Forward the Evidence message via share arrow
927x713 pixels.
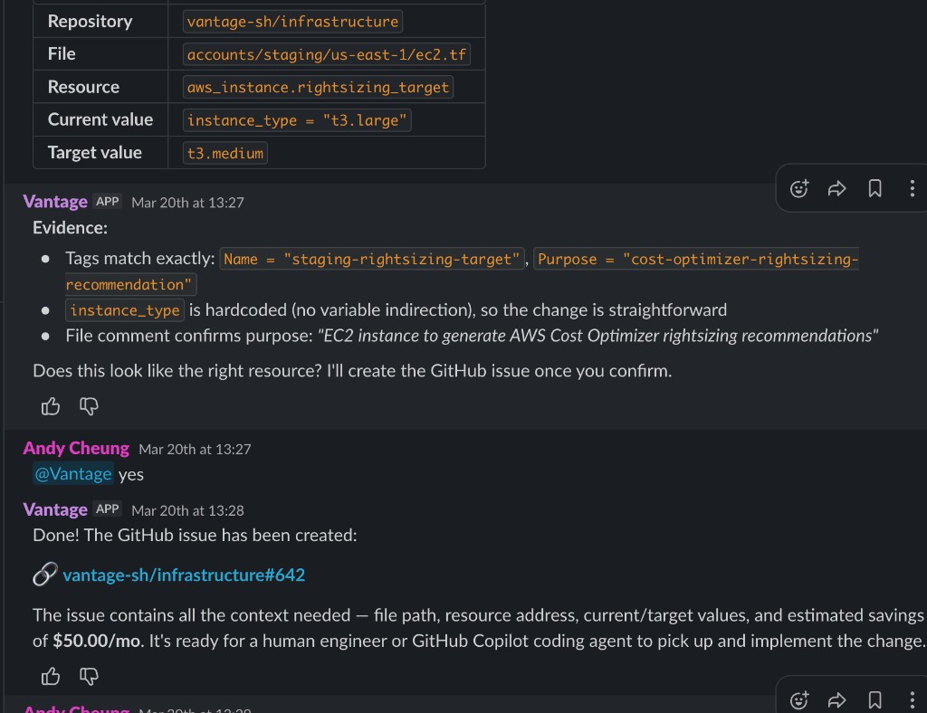(x=836, y=188)
